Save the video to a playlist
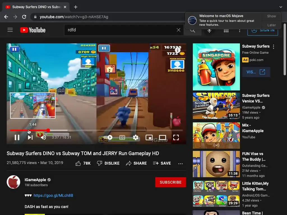The height and width of the screenshot is (215, 287). pos(162,163)
